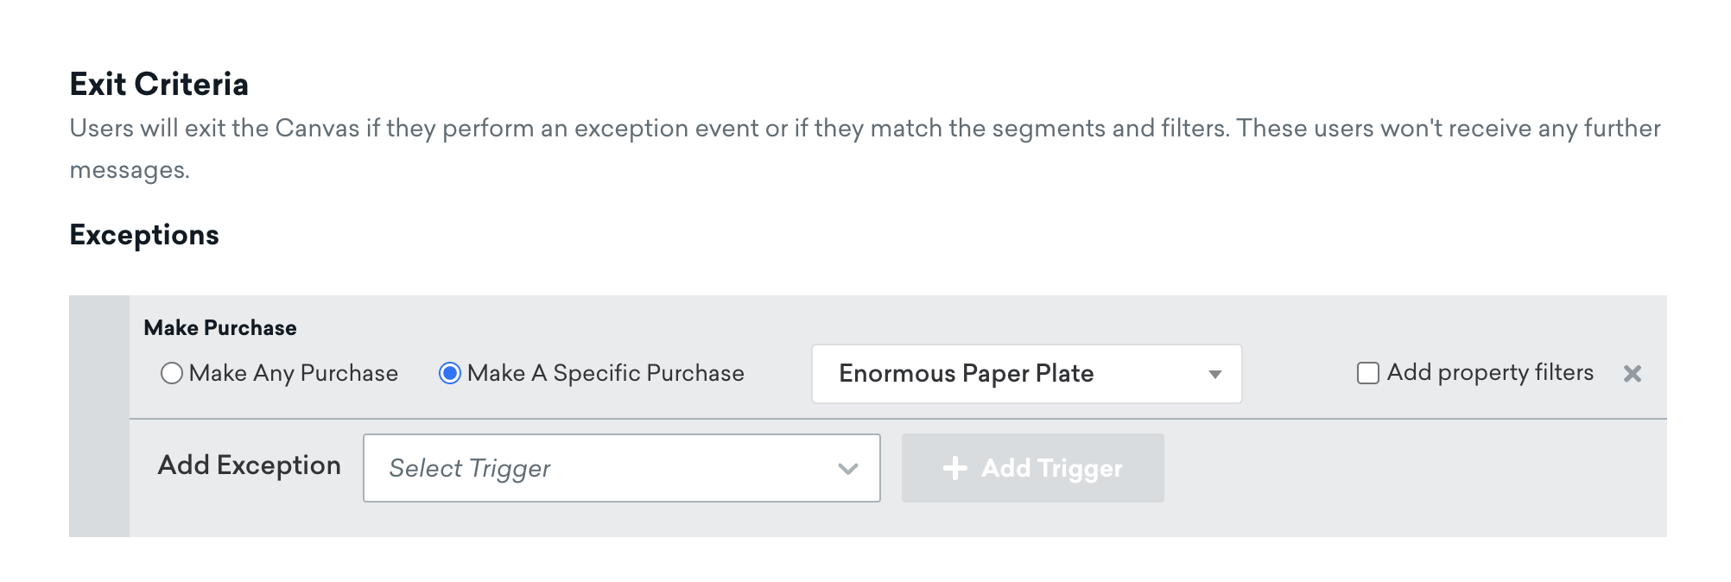
Task: Remove the Make Purchase exception with X
Action: coord(1632,374)
